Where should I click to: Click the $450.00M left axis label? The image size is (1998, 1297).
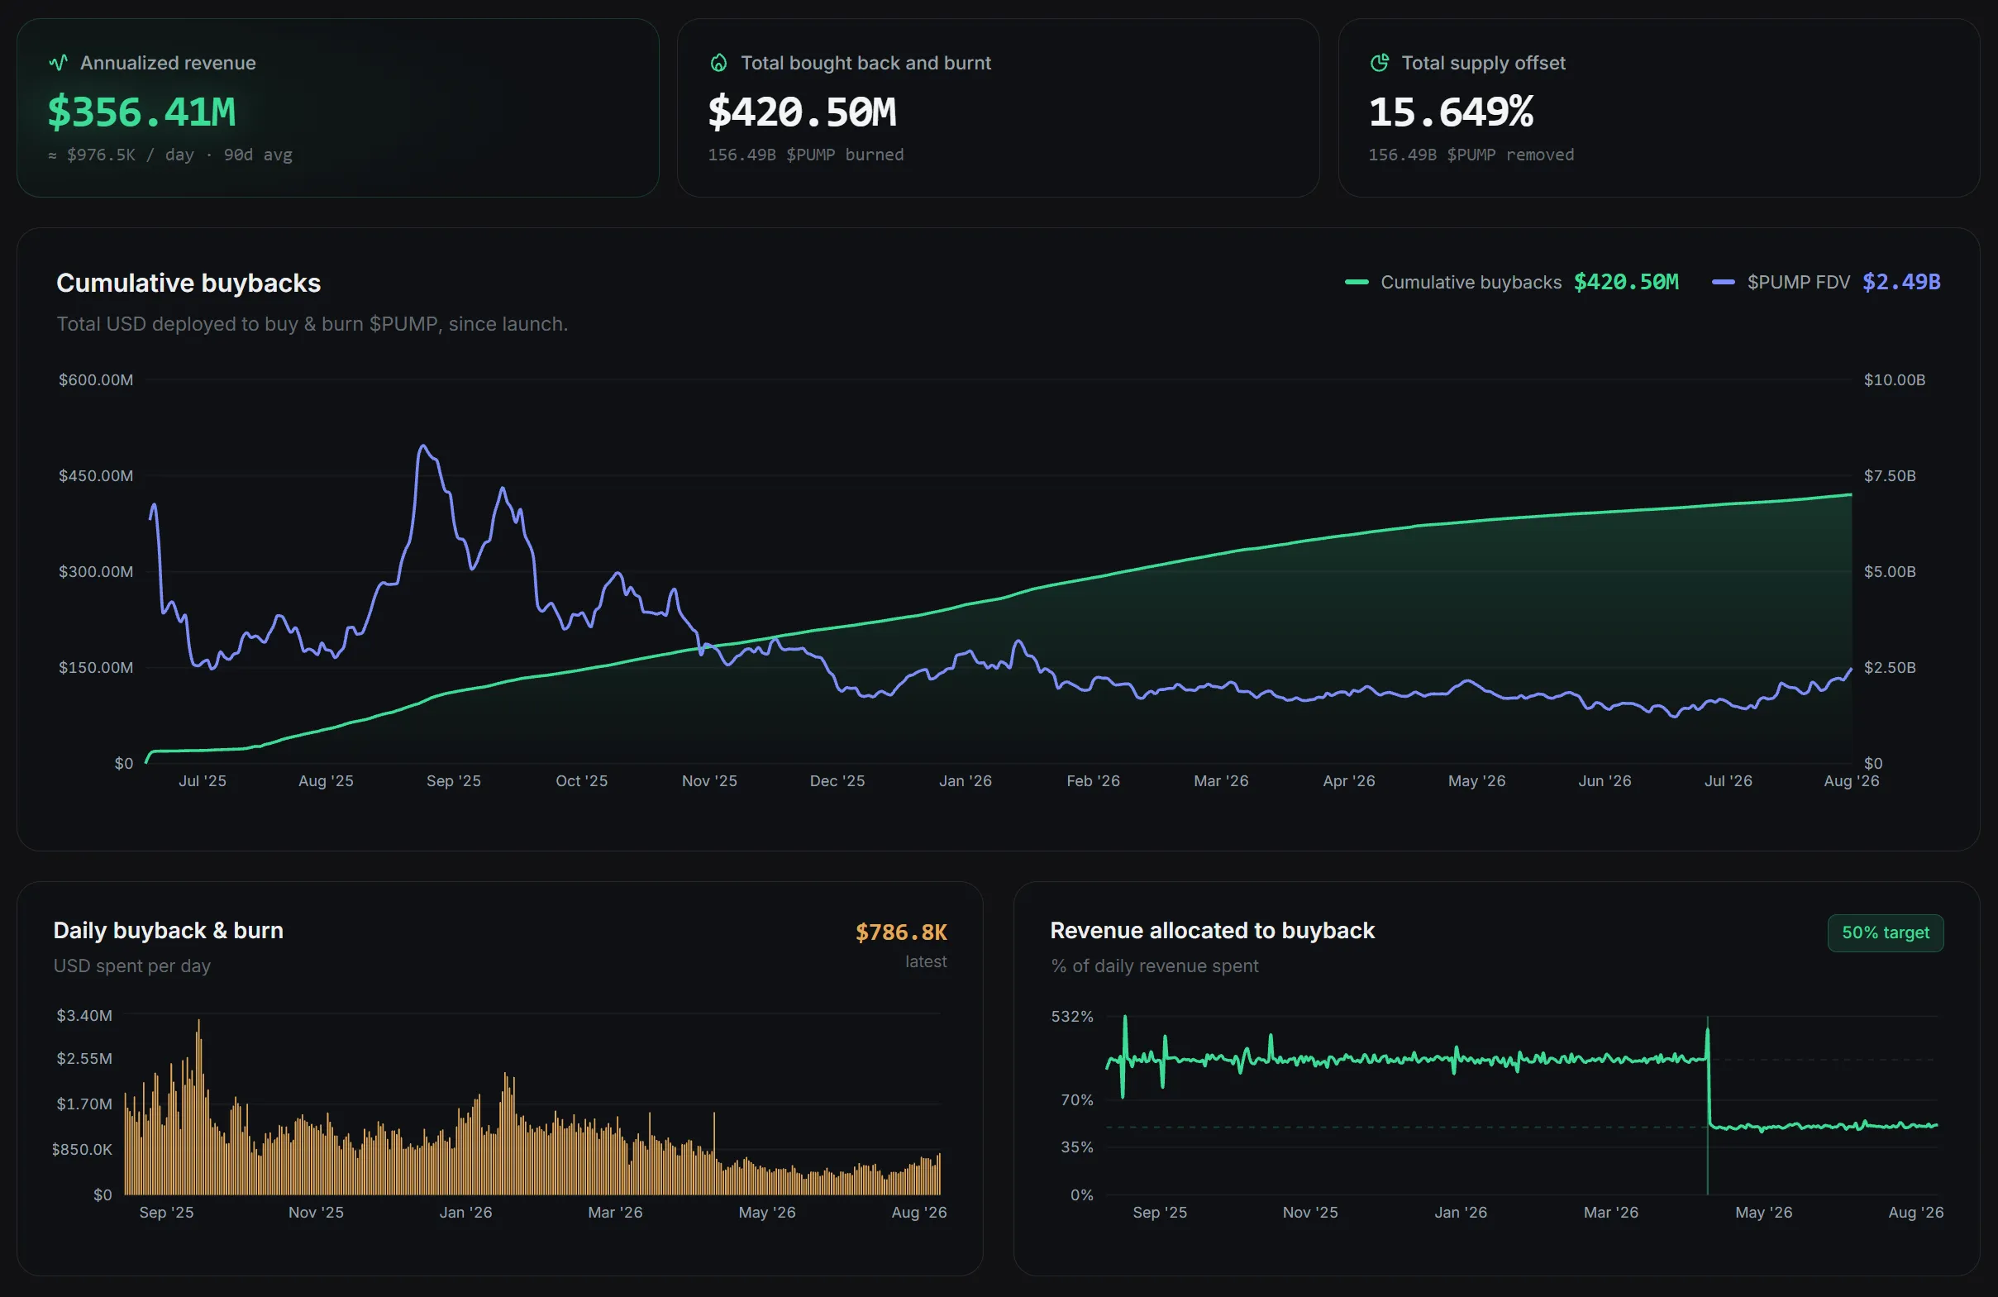click(x=96, y=476)
